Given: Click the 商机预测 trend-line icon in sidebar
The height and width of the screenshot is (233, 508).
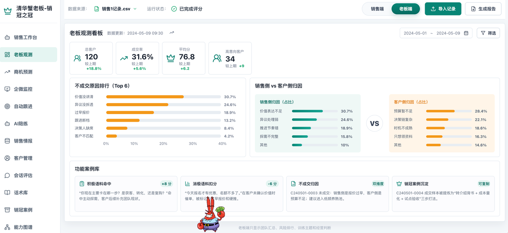Looking at the screenshot, I should coord(7,72).
